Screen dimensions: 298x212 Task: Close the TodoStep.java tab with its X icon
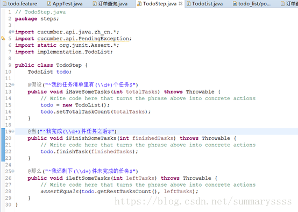pyautogui.click(x=181, y=3)
